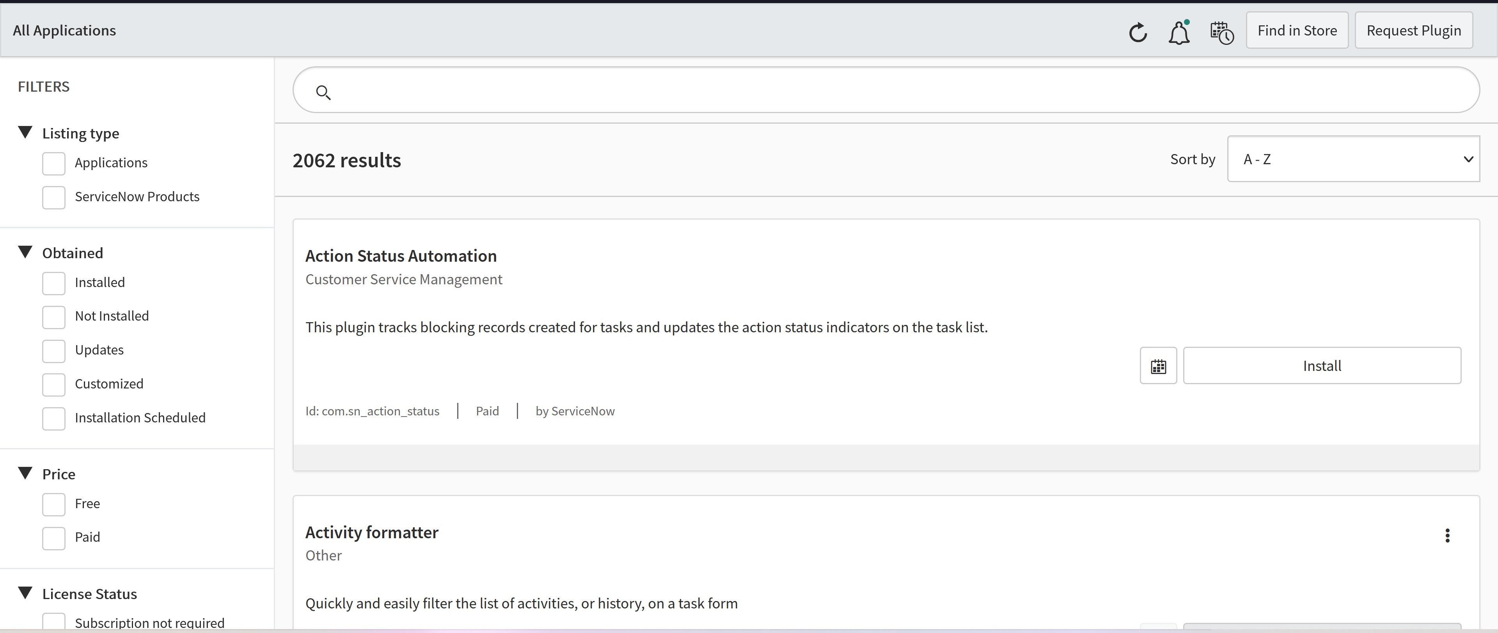
Task: Click the refresh icon in header
Action: (x=1138, y=32)
